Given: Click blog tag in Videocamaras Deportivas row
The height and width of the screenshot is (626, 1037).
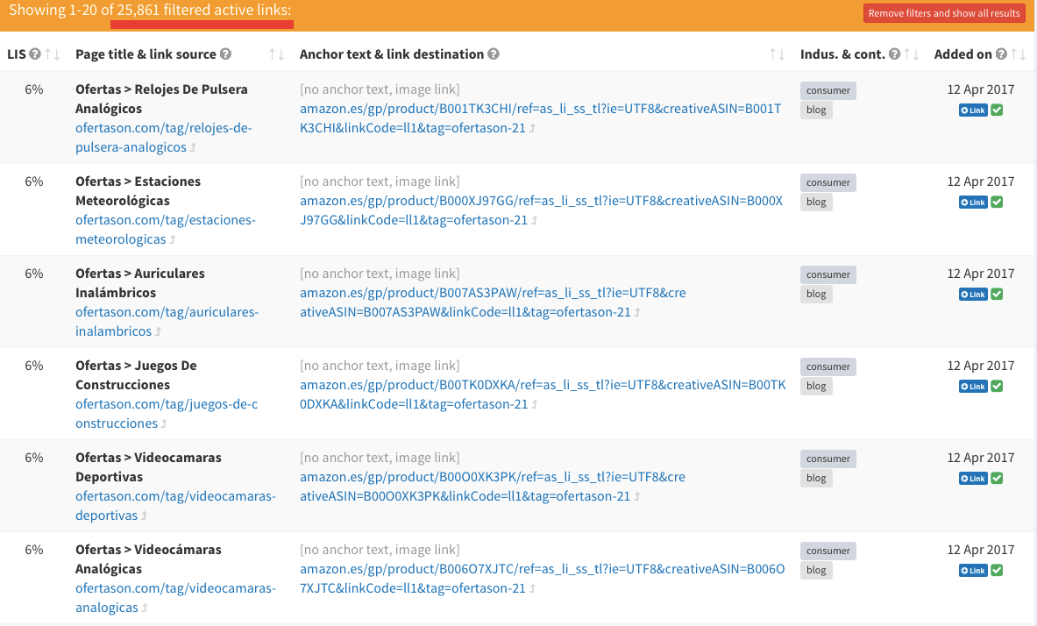Looking at the screenshot, I should pos(816,478).
